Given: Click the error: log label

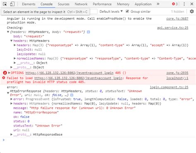Looking at the screenshot, I should [x=12, y=87].
